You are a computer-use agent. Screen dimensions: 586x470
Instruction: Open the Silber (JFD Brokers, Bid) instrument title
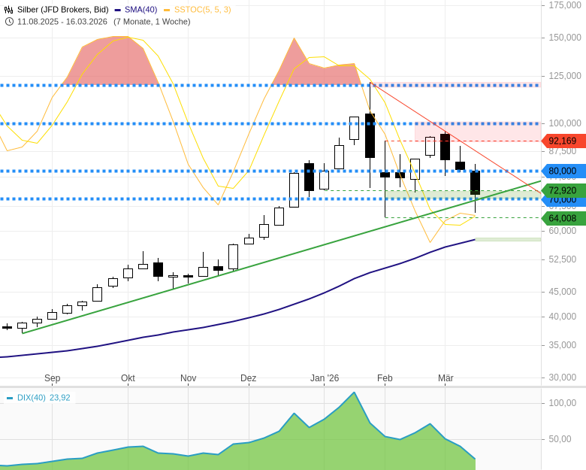click(x=62, y=10)
